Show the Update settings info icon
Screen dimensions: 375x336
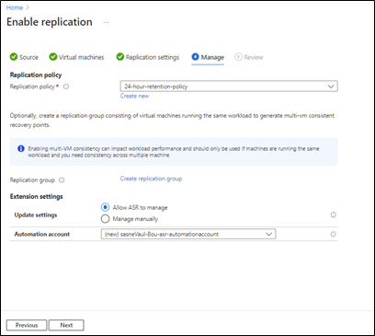(334, 214)
